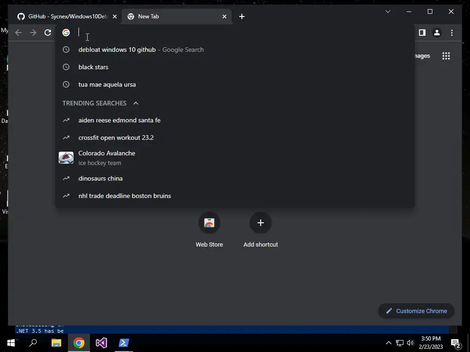Select history suggestion black stars

click(235, 67)
